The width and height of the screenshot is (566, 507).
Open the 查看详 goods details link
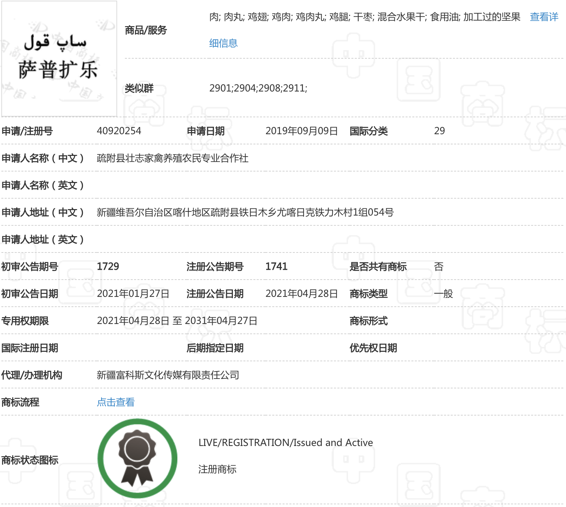(x=544, y=17)
